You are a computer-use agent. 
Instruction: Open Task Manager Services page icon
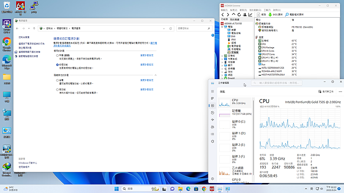point(212,142)
